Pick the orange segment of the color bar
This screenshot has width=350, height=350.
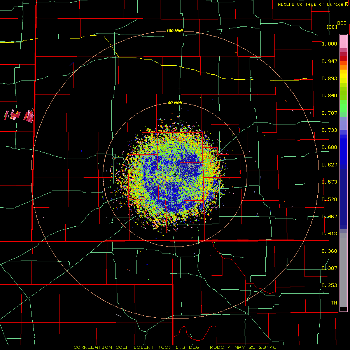[343, 67]
